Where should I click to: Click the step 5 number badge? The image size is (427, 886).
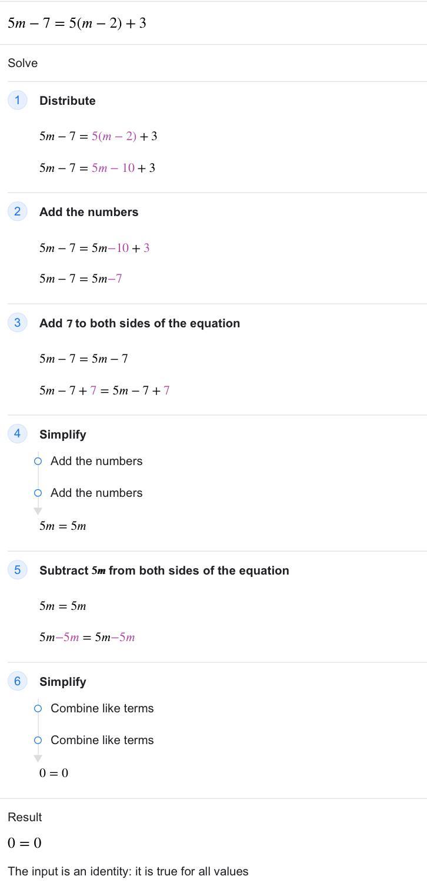coord(17,570)
